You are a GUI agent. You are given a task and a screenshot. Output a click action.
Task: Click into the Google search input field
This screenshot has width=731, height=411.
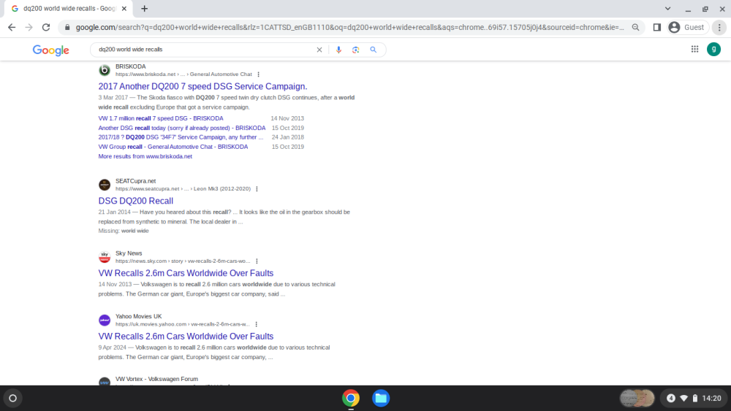tap(204, 50)
